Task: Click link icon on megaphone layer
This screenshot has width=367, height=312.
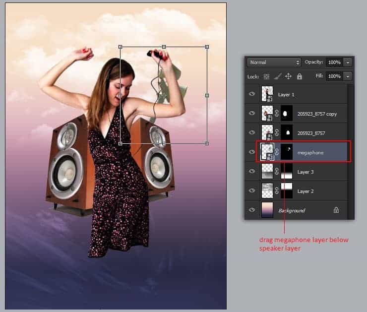Action: (x=277, y=152)
